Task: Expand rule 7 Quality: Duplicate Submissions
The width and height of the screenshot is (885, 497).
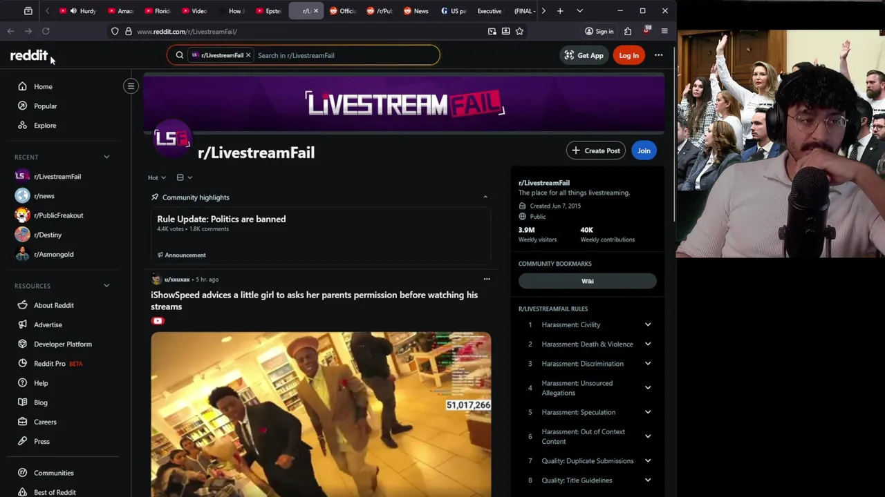Action: [648, 460]
